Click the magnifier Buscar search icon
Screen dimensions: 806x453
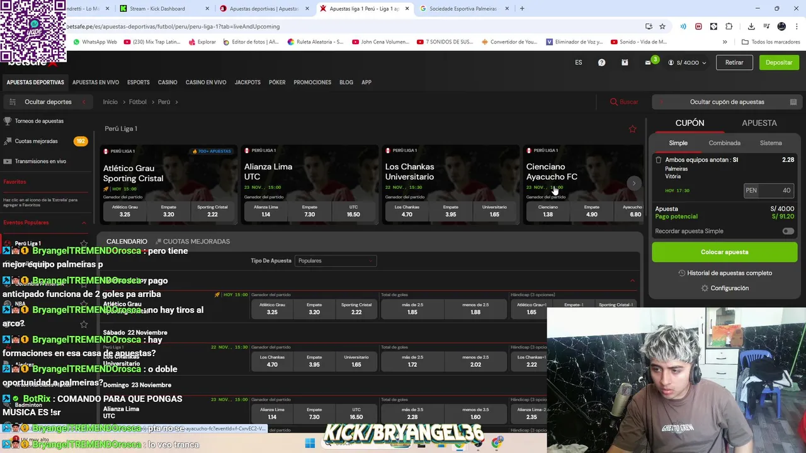[x=614, y=102]
